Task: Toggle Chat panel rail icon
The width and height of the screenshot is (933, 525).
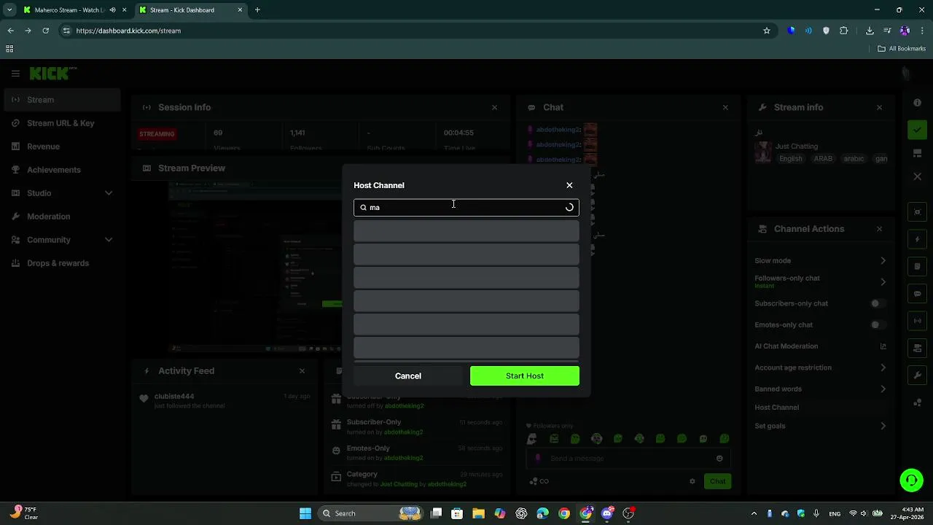Action: tap(918, 294)
